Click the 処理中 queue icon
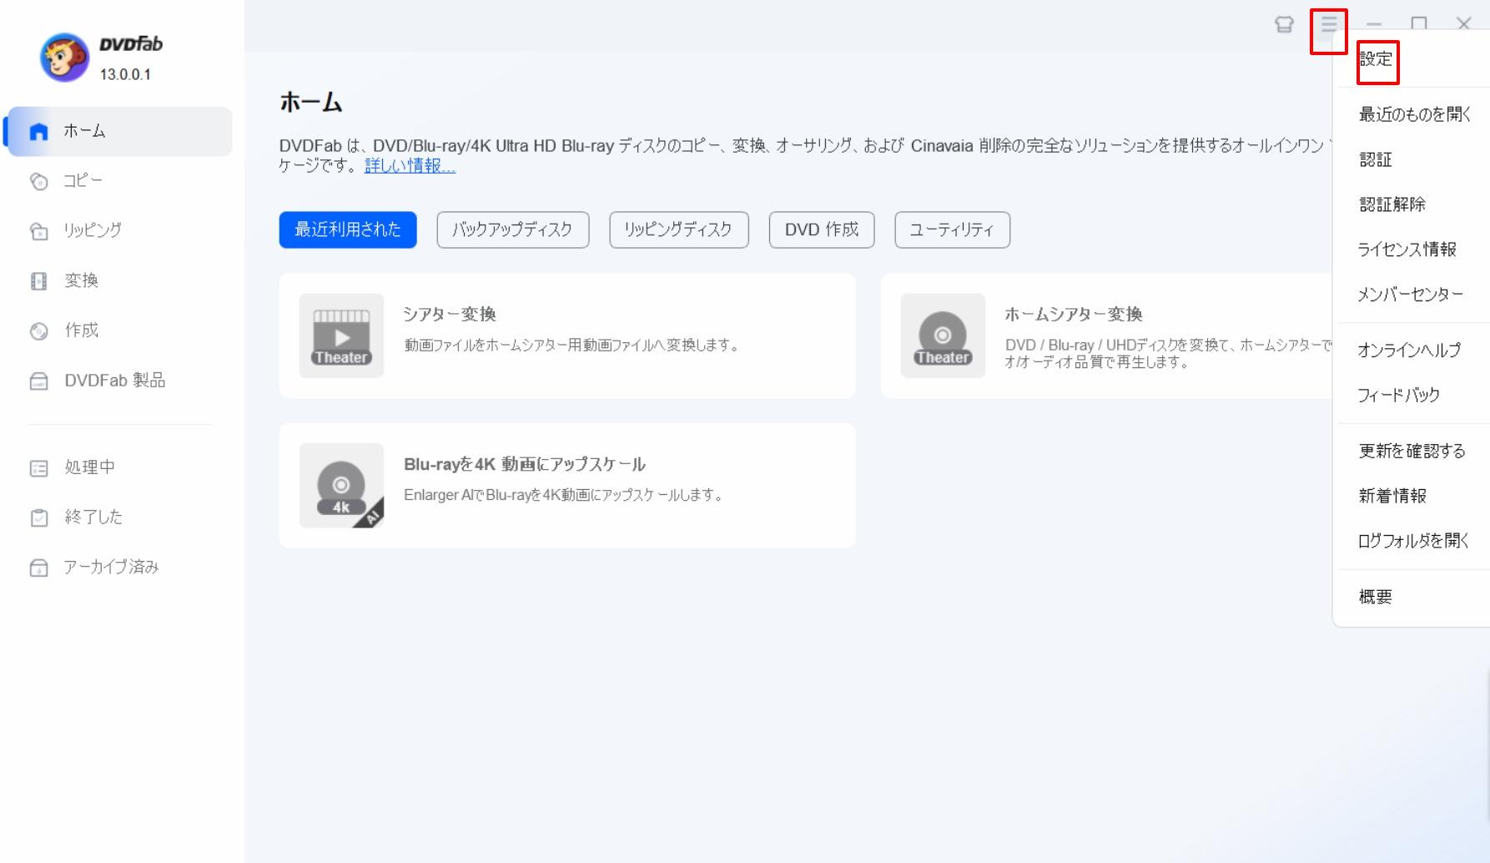 tap(38, 468)
